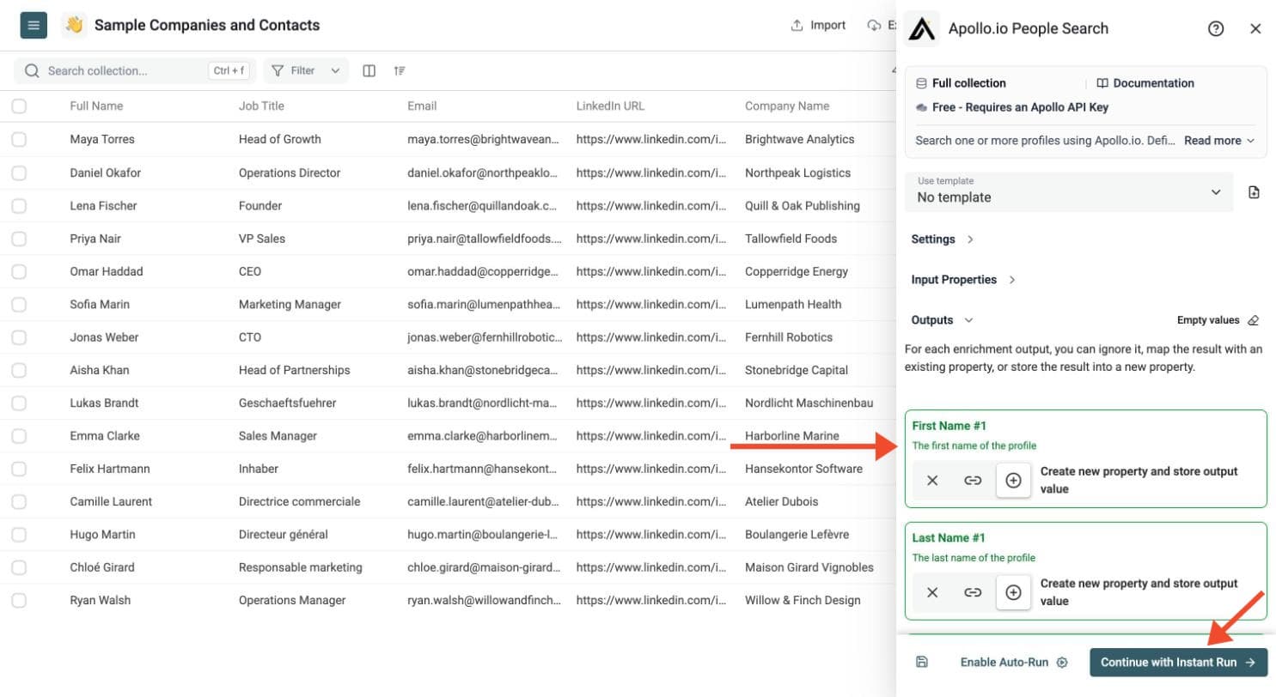Ignore First Name #1 output with X icon
This screenshot has width=1276, height=697.
[932, 481]
